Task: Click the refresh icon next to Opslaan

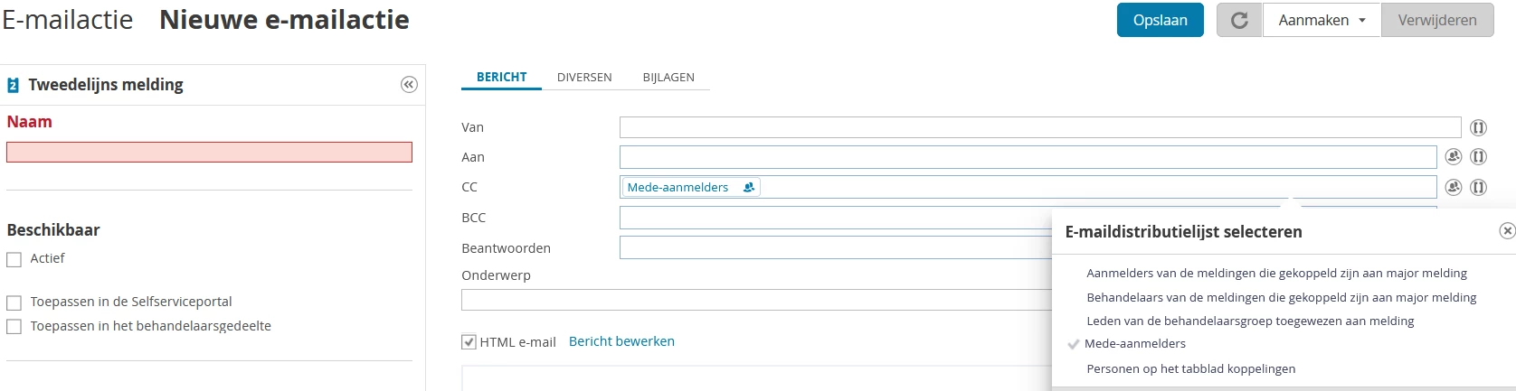Action: 1239,20
